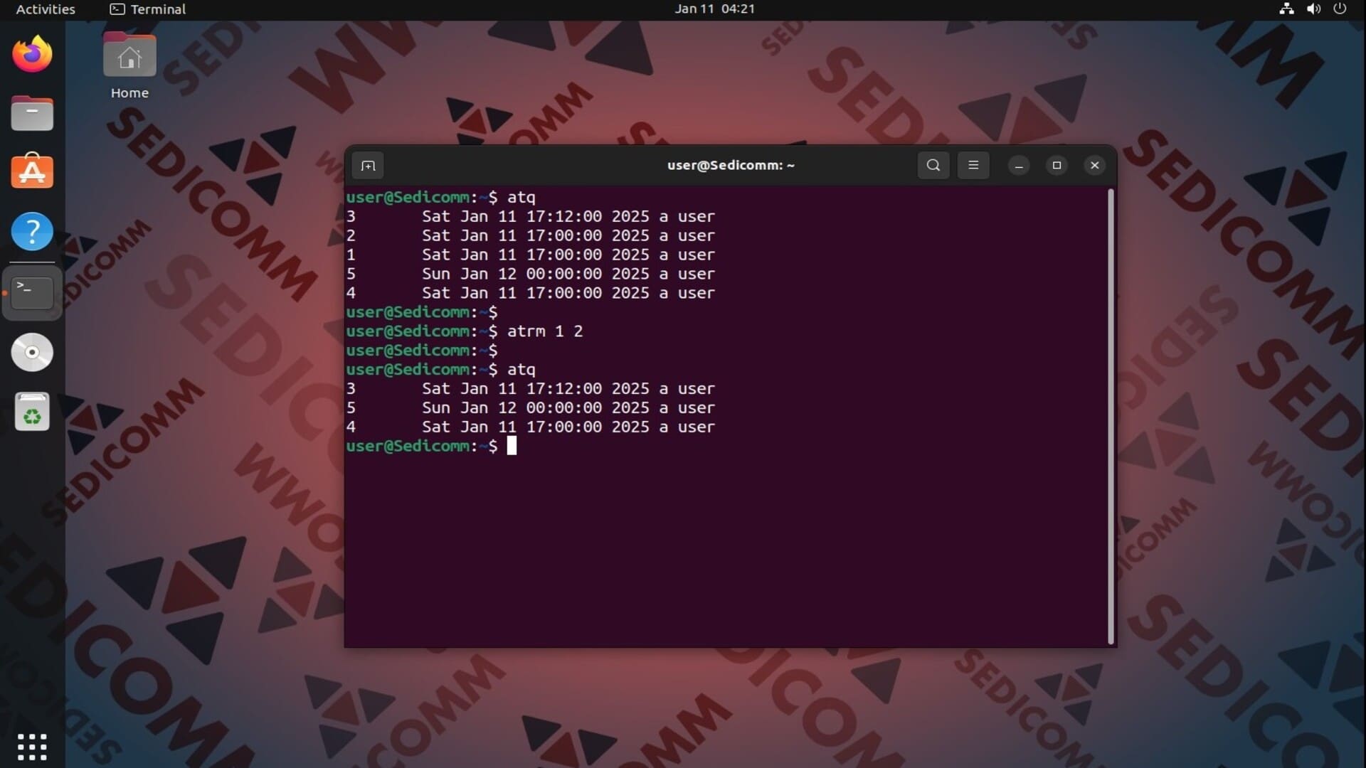Click the Terminal dock icon

[32, 292]
